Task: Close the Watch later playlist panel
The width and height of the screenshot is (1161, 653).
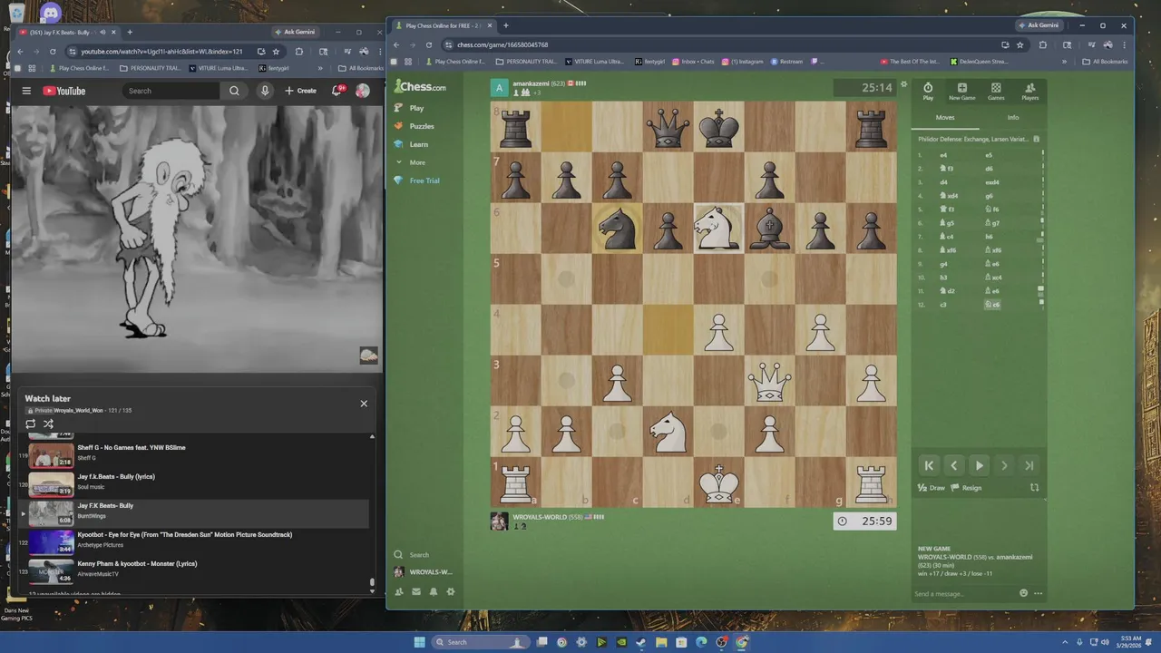Action: [x=364, y=404]
